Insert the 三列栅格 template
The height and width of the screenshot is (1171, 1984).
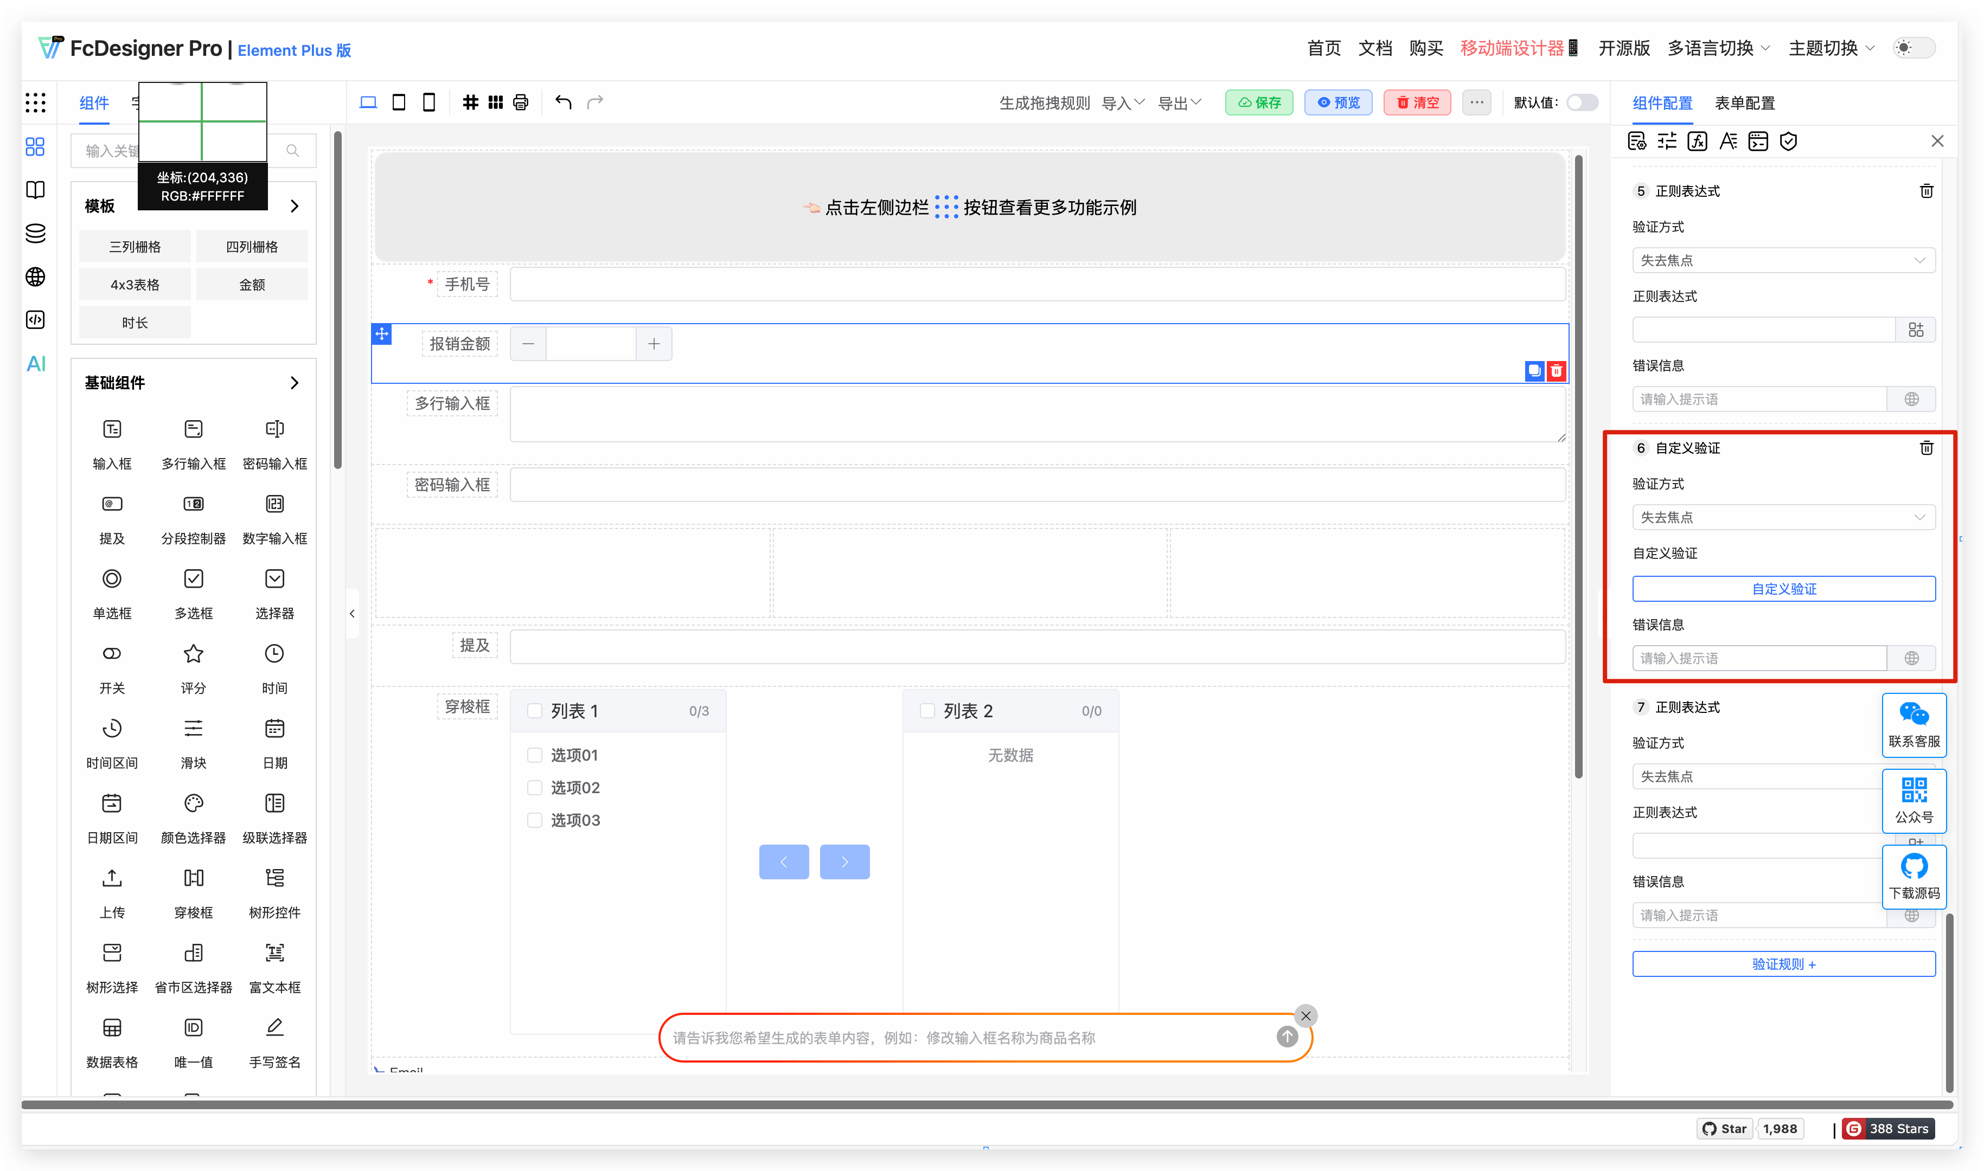[x=135, y=247]
